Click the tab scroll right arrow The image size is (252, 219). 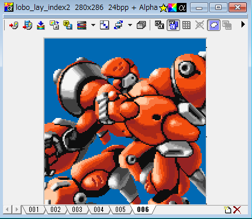point(17,210)
